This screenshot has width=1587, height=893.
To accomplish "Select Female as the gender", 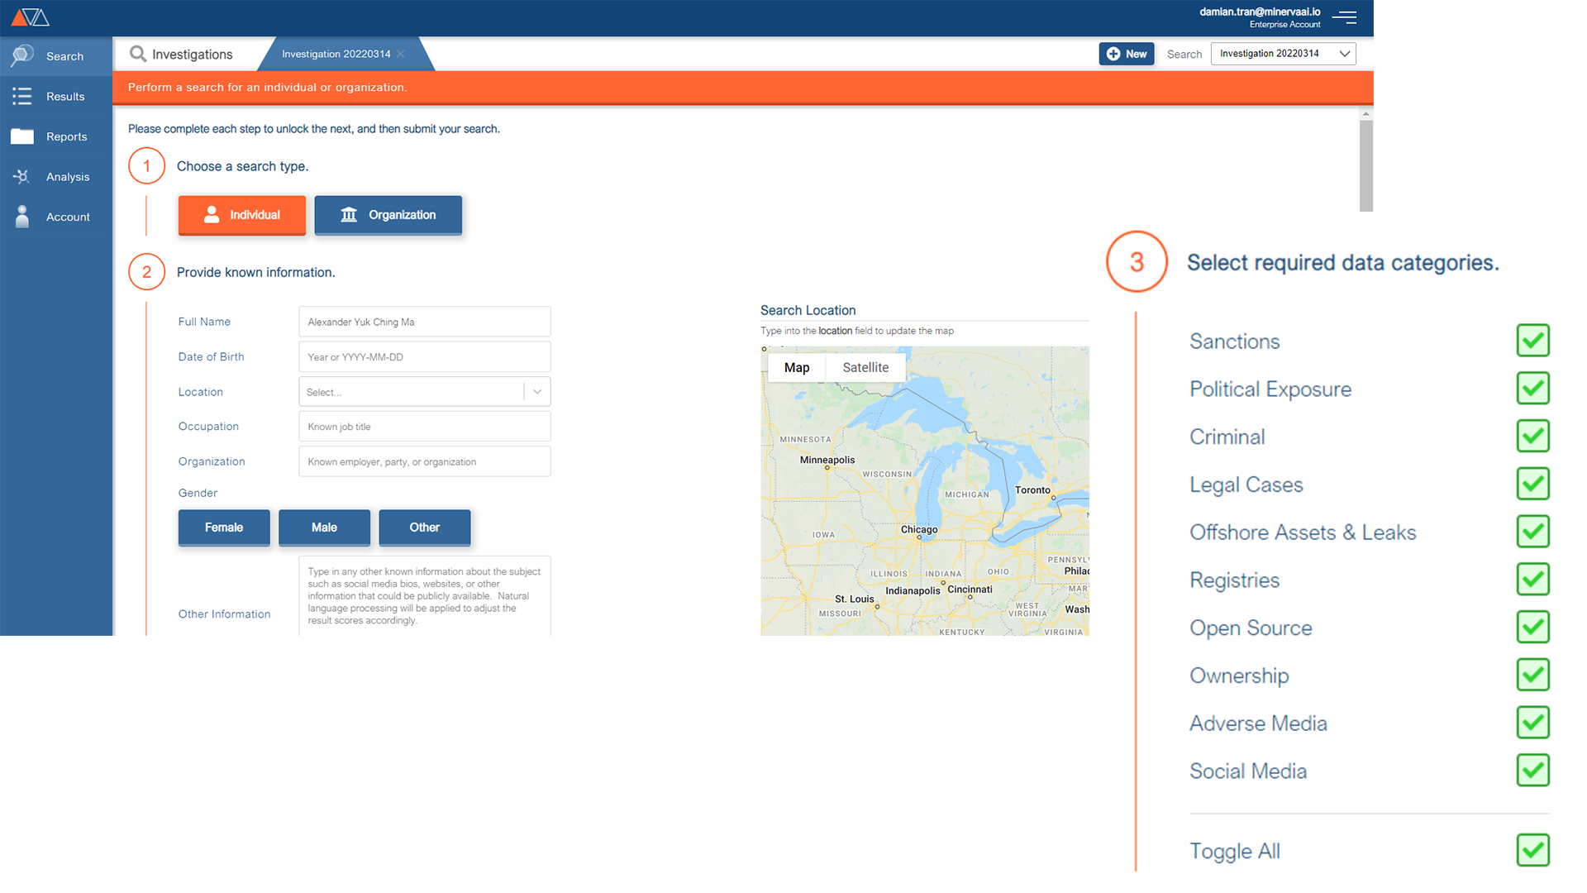I will tap(223, 527).
